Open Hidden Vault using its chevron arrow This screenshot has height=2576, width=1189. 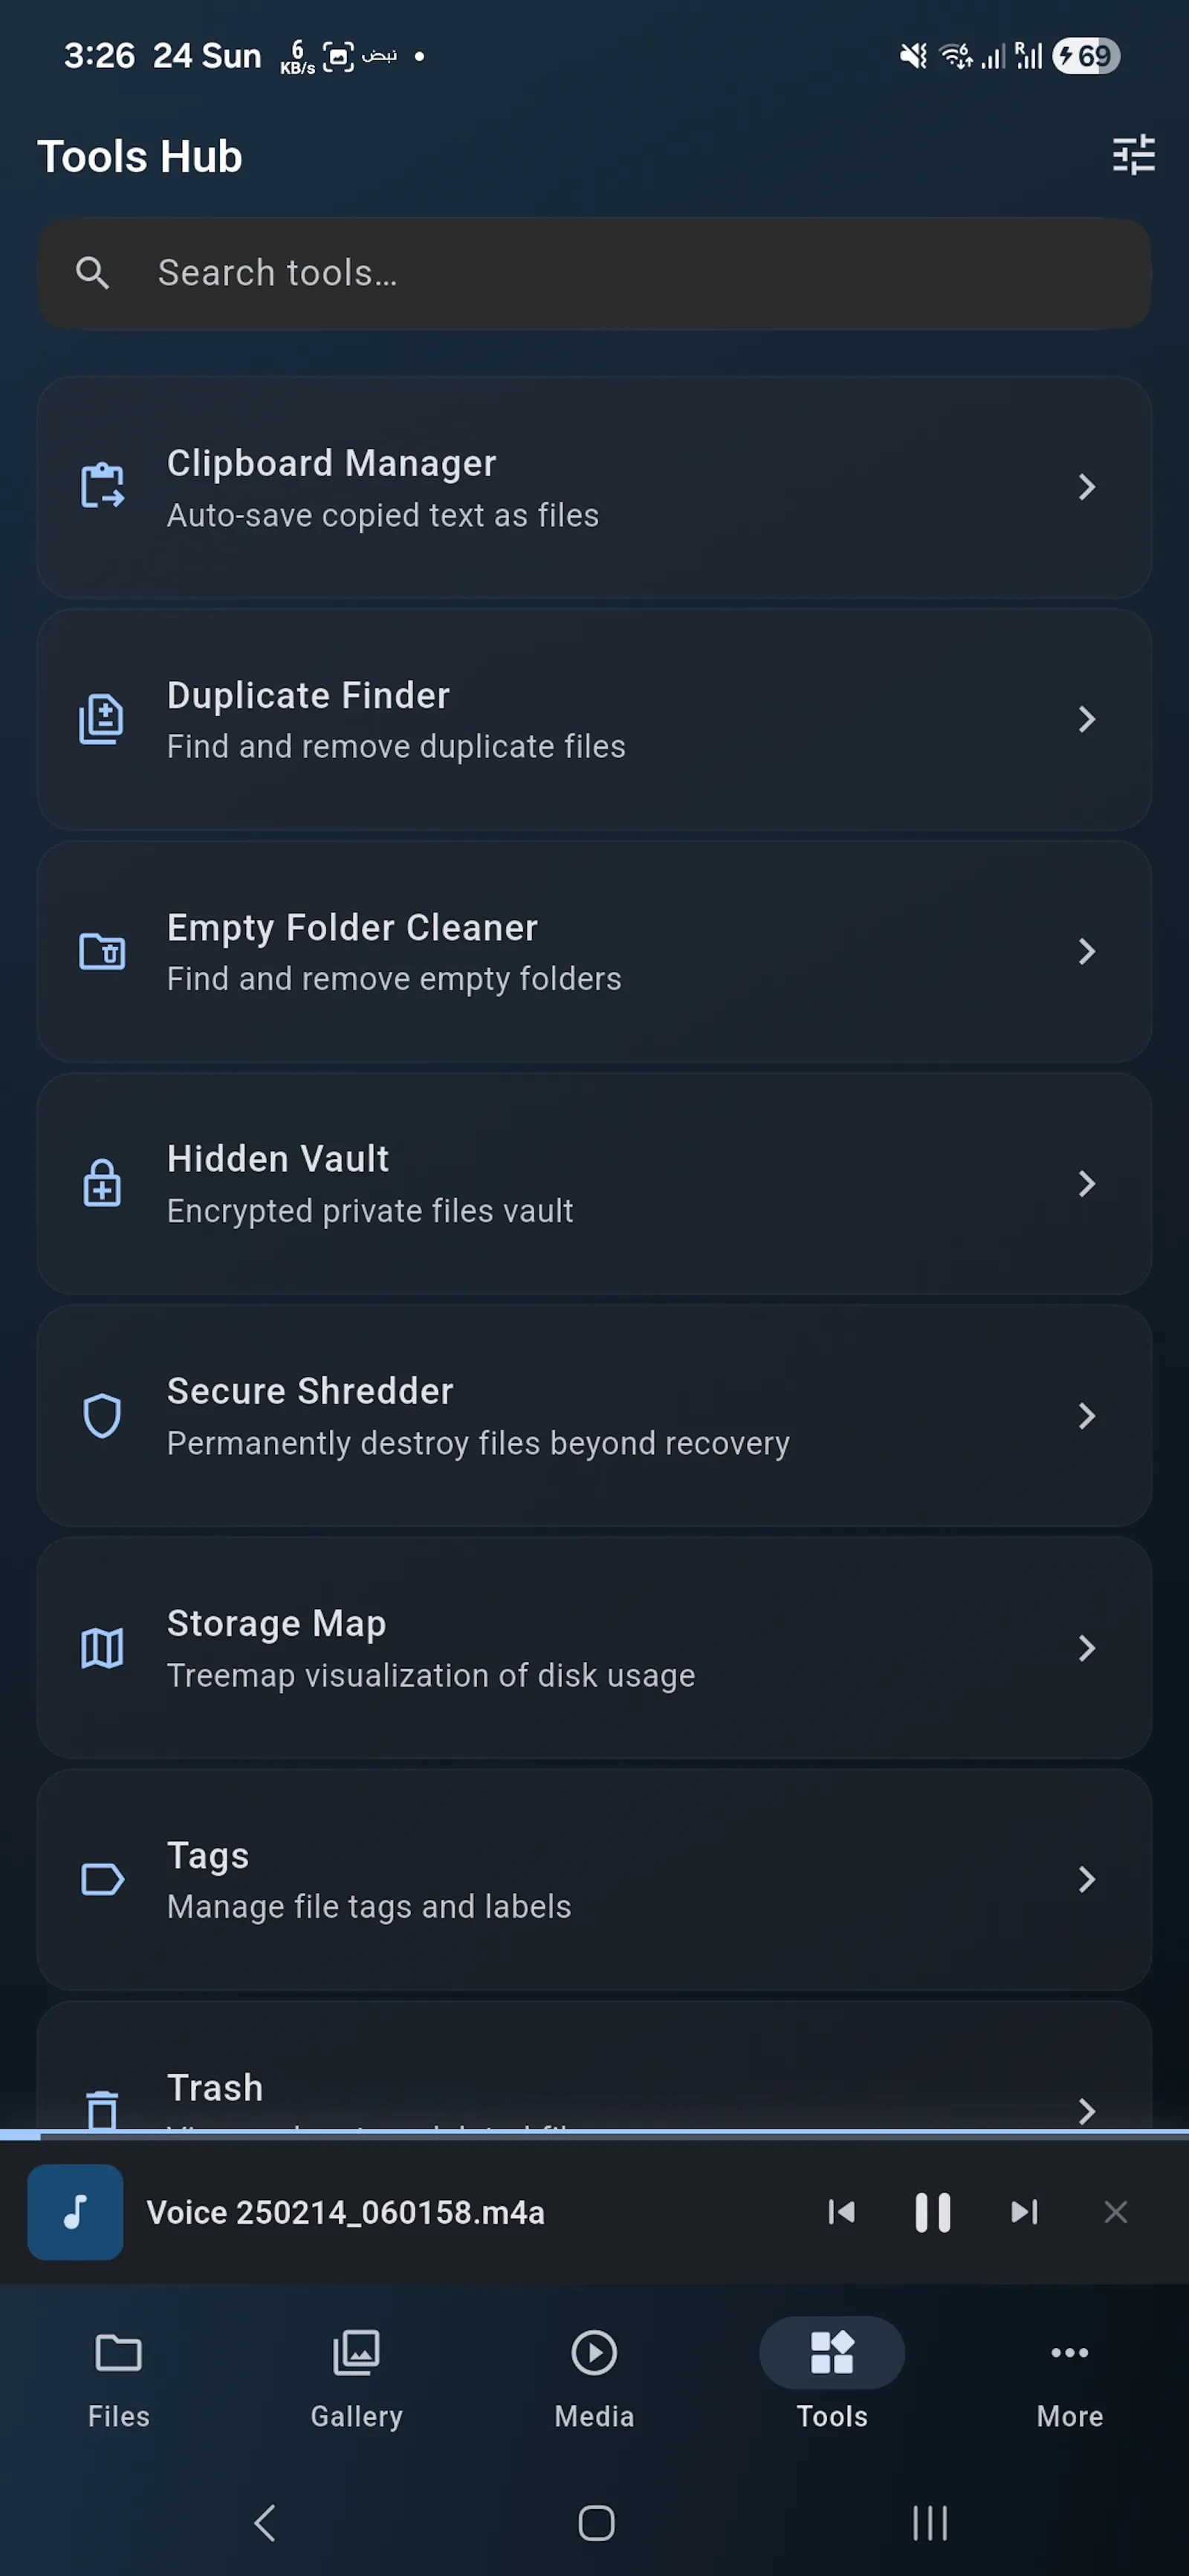pyautogui.click(x=1087, y=1183)
